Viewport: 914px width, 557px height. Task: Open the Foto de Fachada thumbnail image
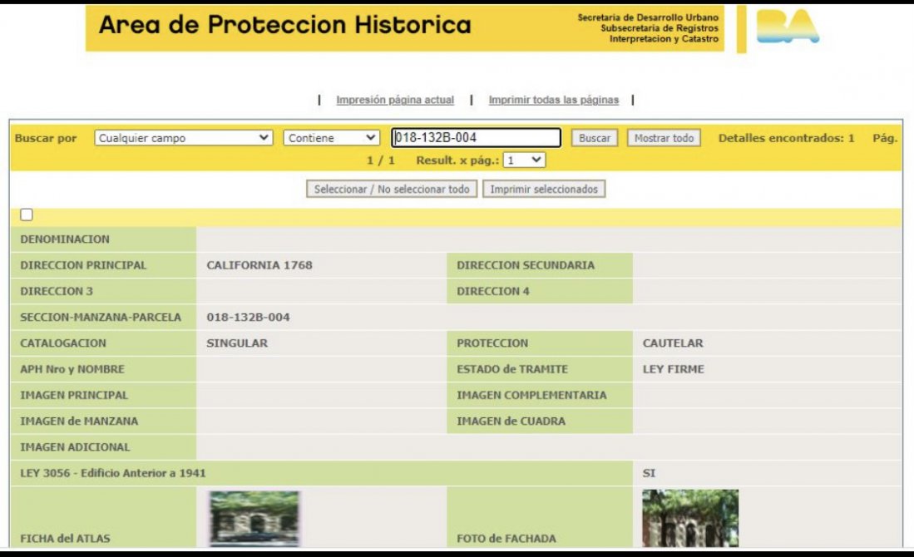tap(689, 518)
